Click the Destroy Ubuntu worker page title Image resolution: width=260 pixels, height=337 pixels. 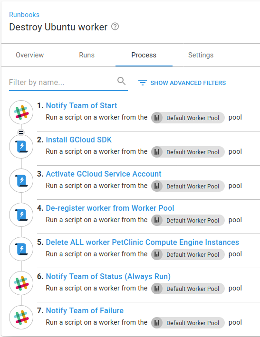pos(58,27)
